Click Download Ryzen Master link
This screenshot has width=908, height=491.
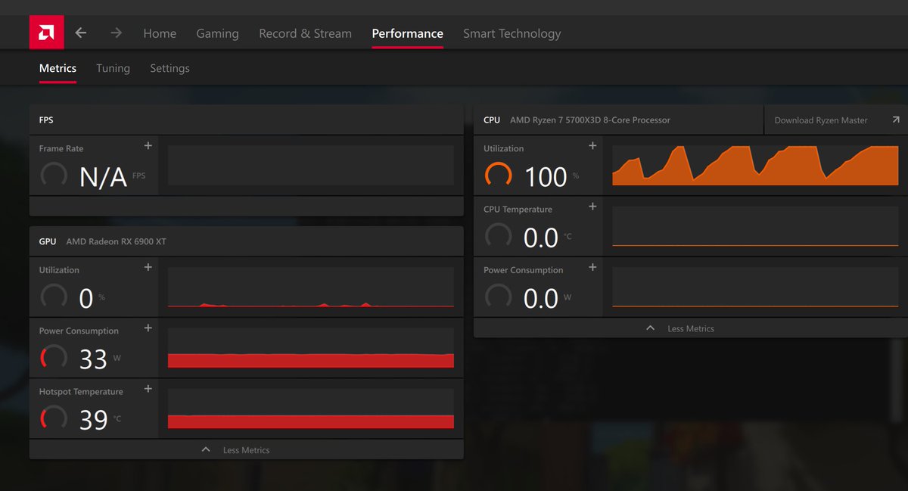tap(821, 120)
